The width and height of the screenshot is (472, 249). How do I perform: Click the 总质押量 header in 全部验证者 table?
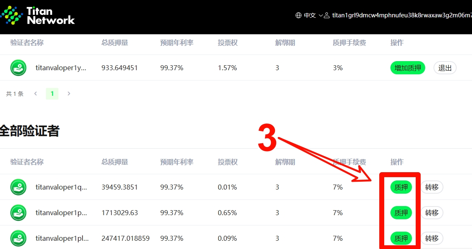click(x=115, y=162)
